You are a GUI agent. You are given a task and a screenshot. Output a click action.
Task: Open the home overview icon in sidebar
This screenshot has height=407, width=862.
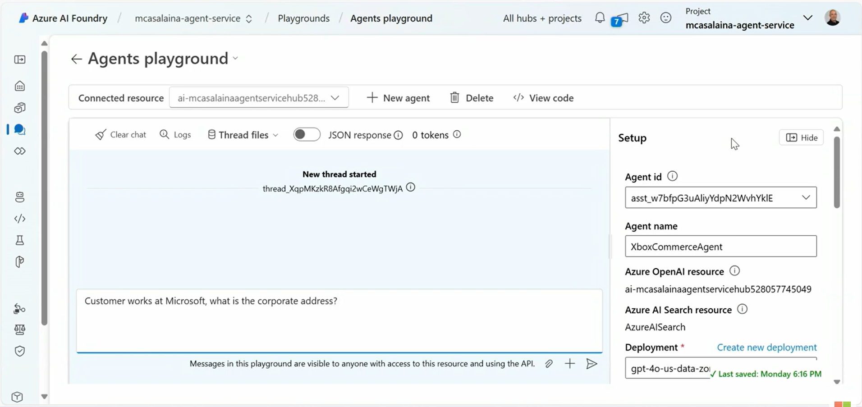click(20, 86)
